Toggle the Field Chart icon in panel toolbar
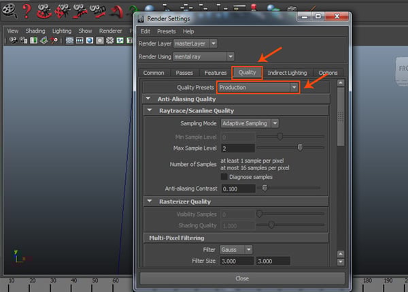The height and width of the screenshot is (292, 408). pos(109,40)
